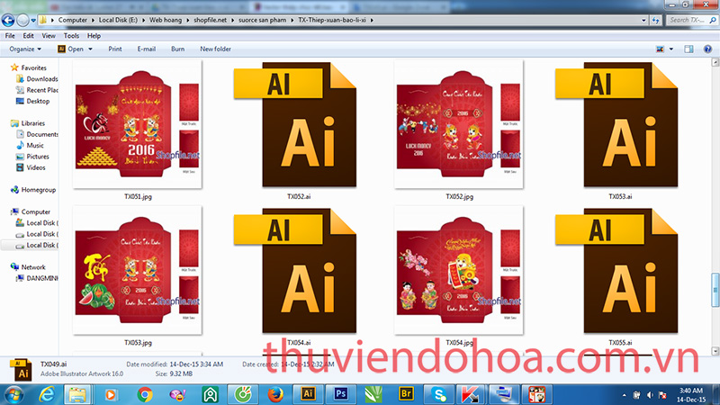
Task: Open Skype from the taskbar
Action: coord(439,394)
